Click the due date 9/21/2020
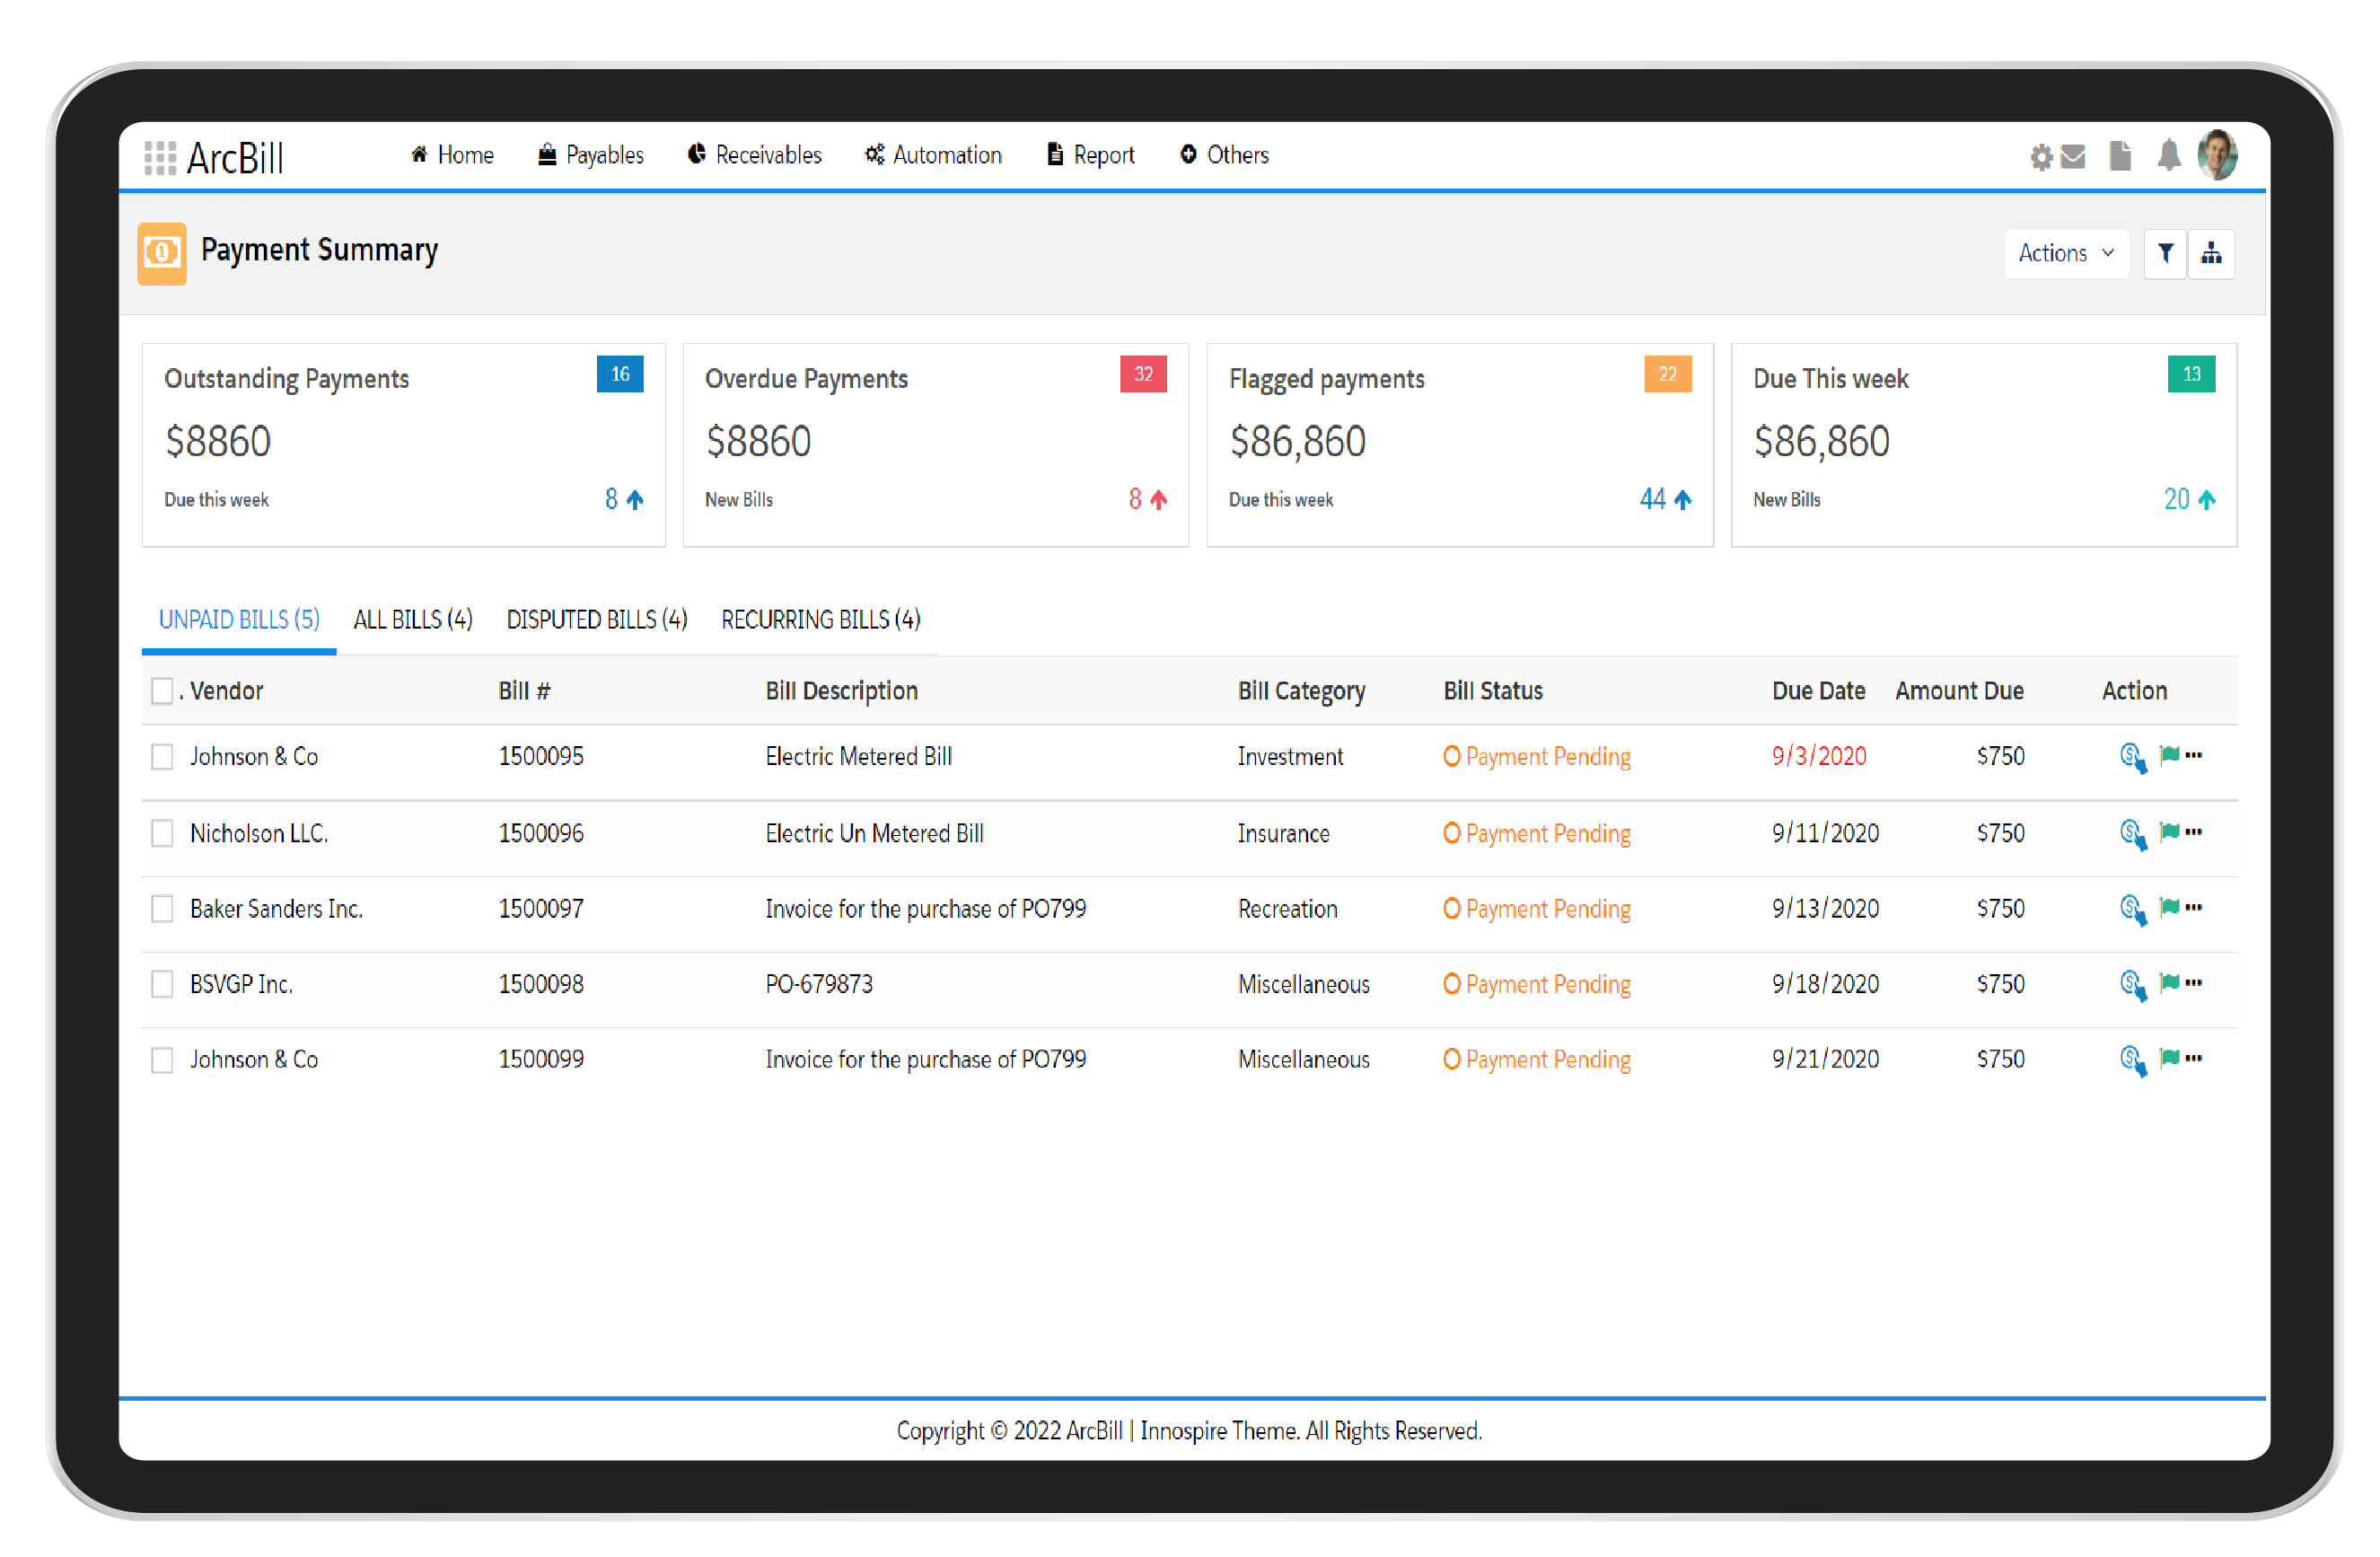 tap(1825, 1059)
